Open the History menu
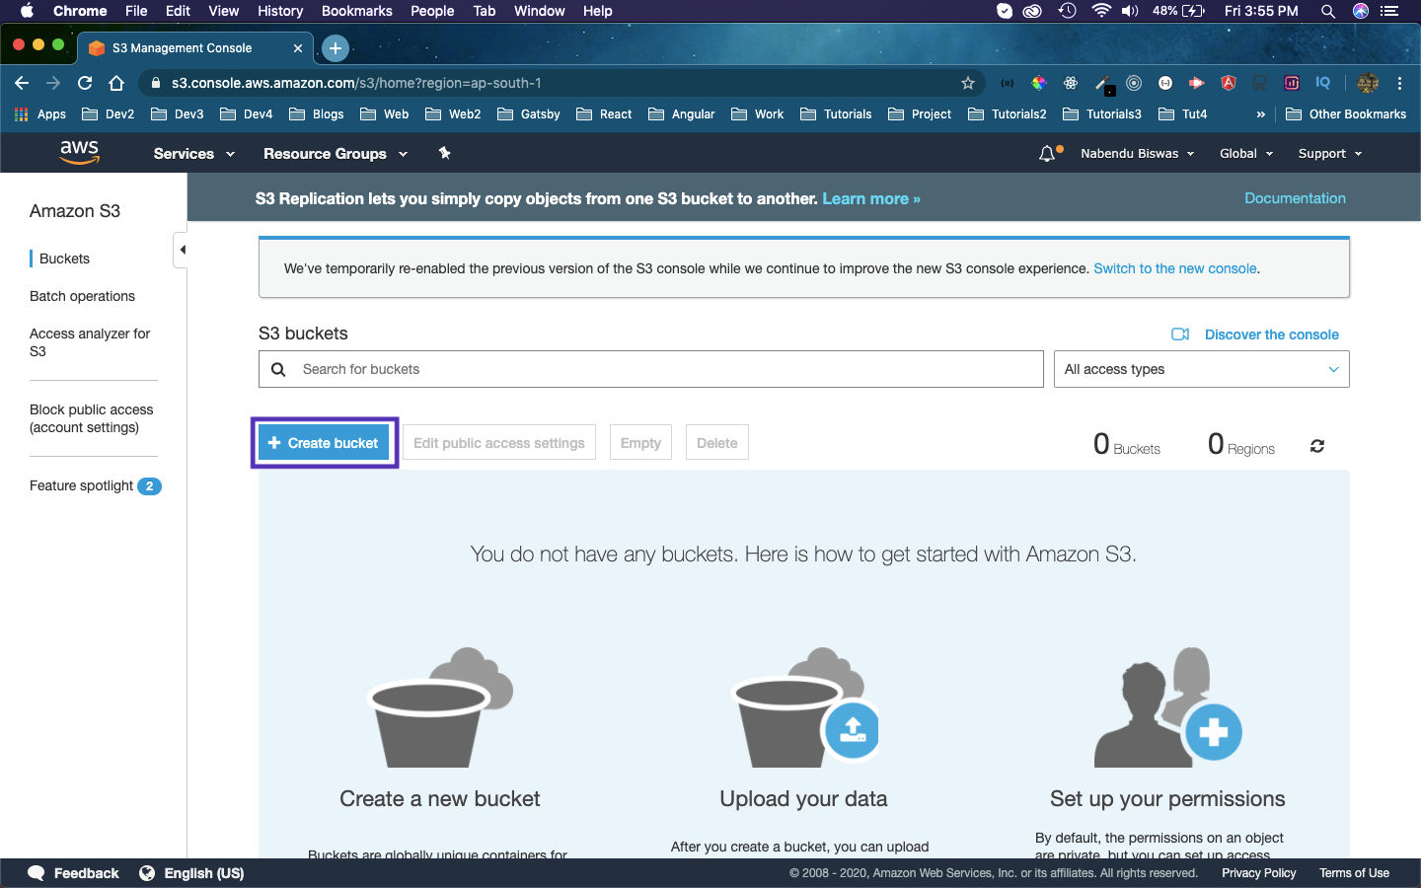This screenshot has width=1421, height=888. coord(280,11)
